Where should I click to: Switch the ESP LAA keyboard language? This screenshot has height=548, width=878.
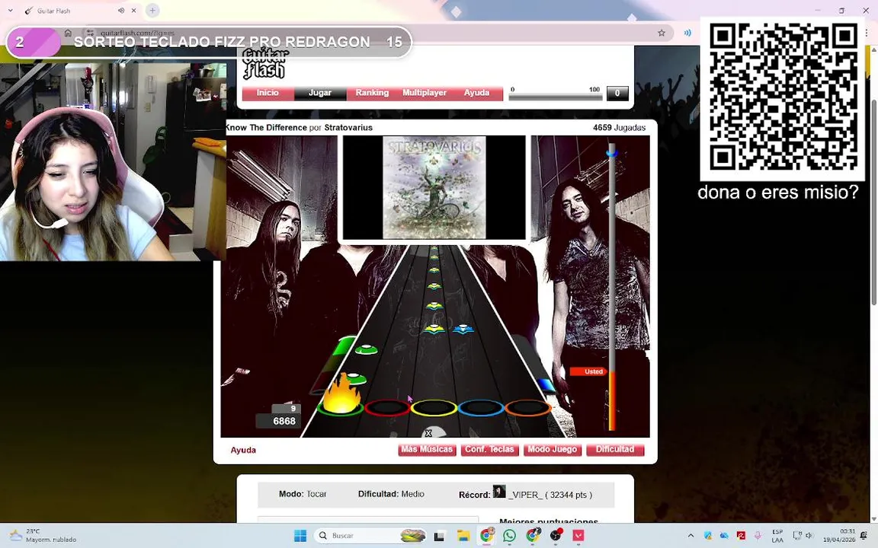(777, 536)
